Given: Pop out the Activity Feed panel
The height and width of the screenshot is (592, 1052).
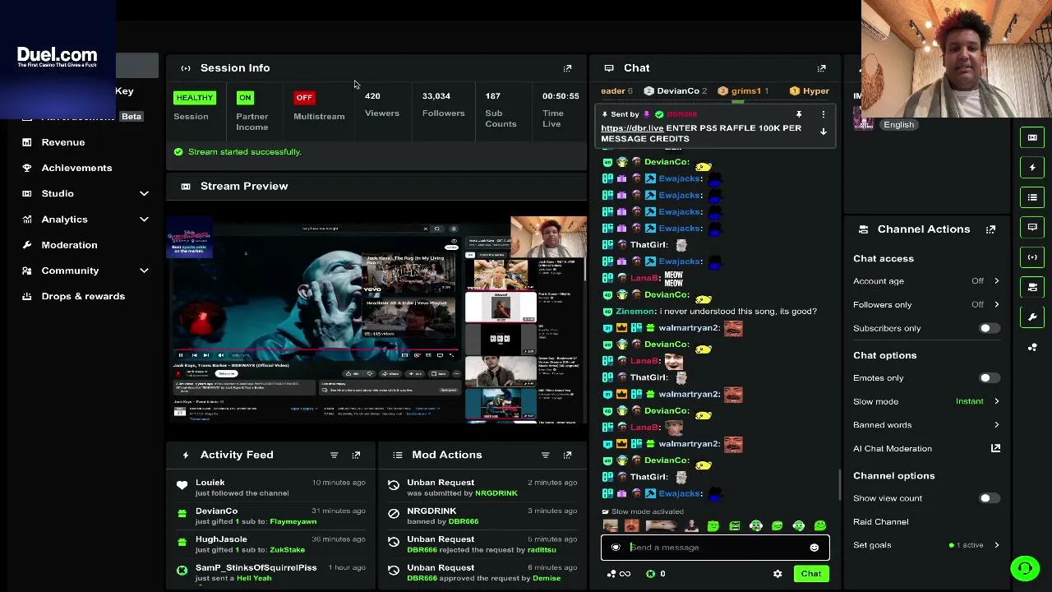Looking at the screenshot, I should [356, 455].
